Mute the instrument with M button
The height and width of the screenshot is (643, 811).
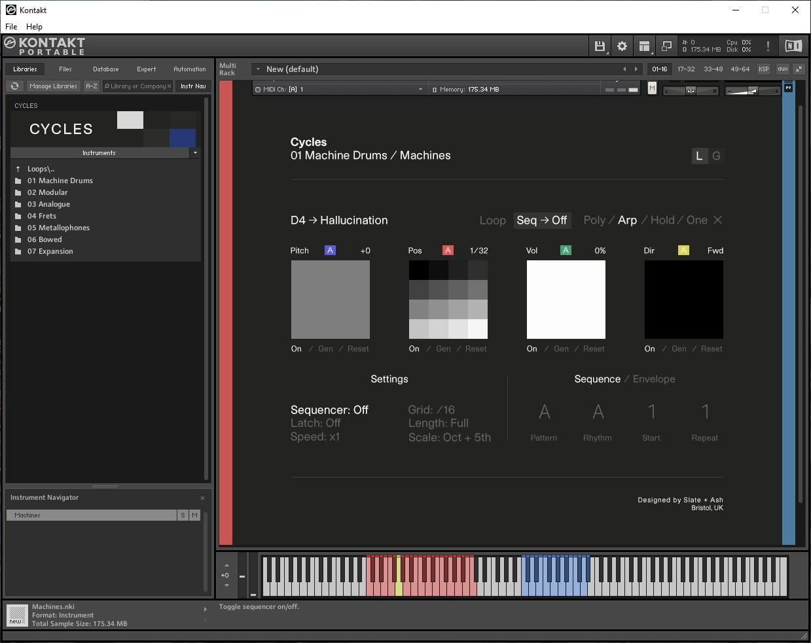point(652,88)
